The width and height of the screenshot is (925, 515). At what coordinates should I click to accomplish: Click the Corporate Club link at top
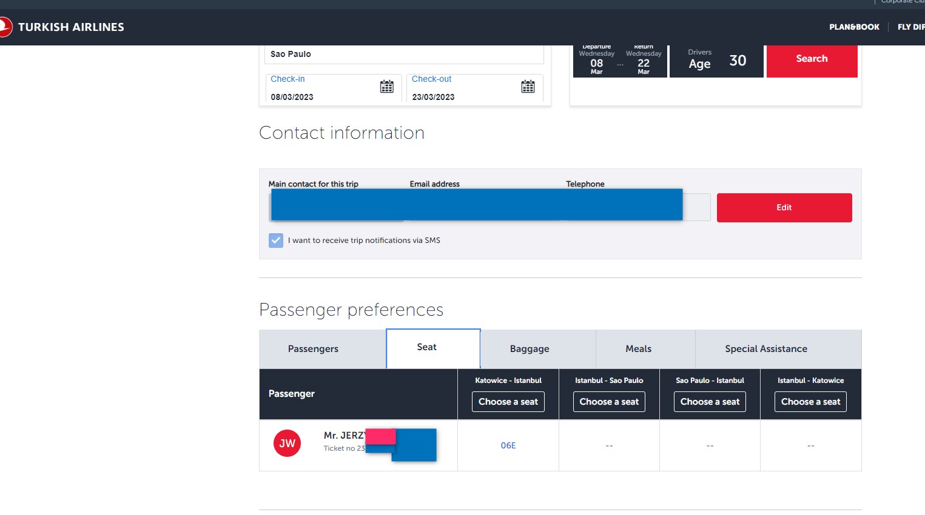point(903,2)
